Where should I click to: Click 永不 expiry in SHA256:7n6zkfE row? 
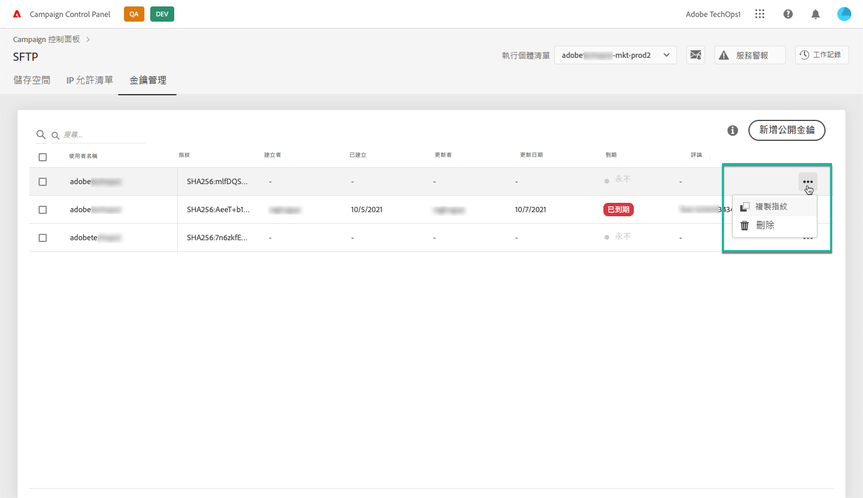pos(623,237)
